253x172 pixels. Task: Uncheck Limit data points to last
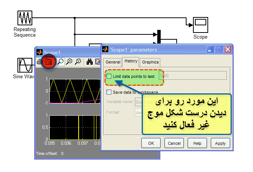[109, 76]
